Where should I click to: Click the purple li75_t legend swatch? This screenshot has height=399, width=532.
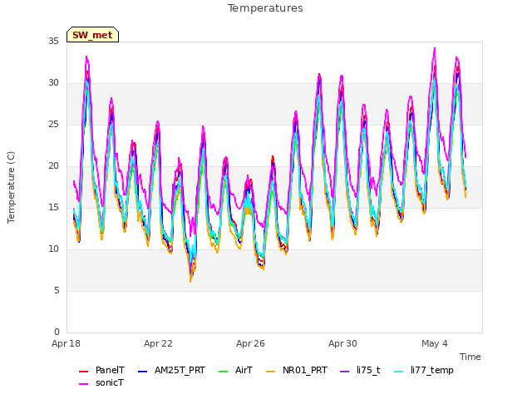(345, 372)
